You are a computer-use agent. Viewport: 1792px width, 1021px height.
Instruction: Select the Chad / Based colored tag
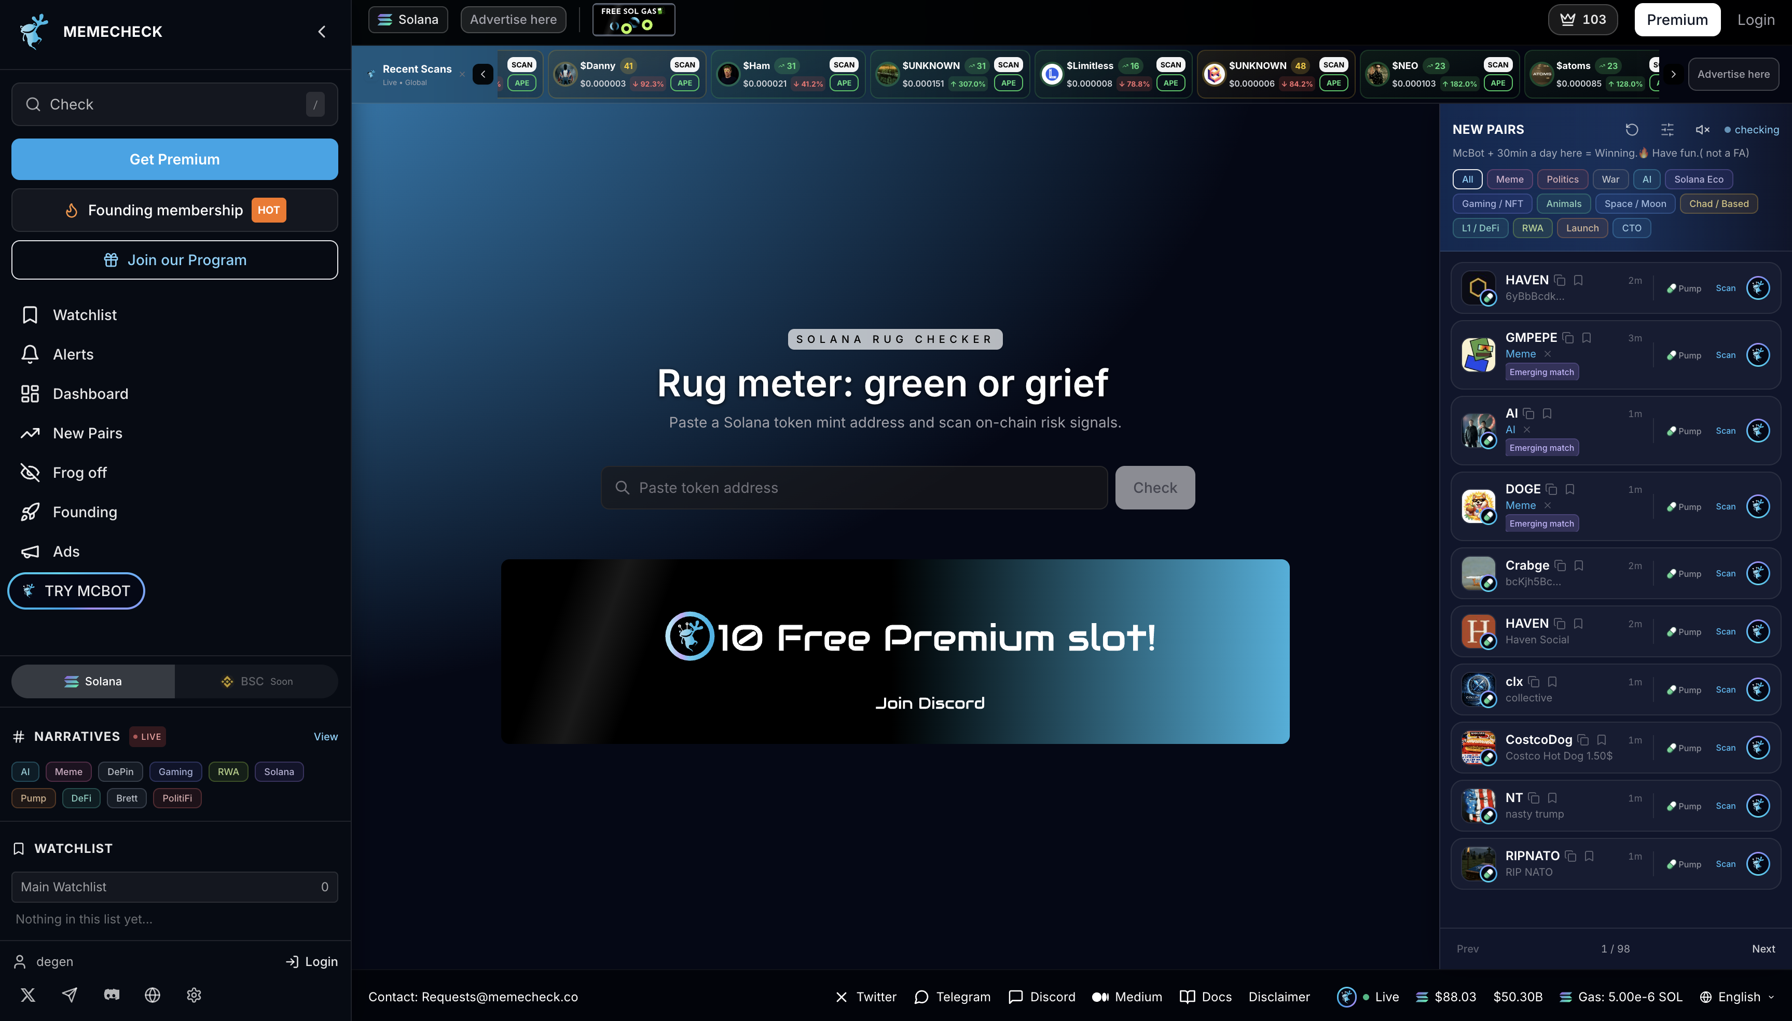pos(1718,204)
